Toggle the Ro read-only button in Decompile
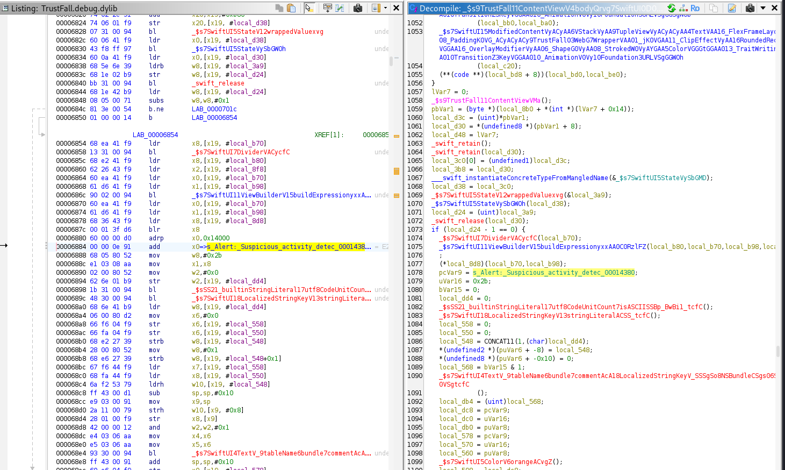The image size is (785, 470). pos(695,8)
